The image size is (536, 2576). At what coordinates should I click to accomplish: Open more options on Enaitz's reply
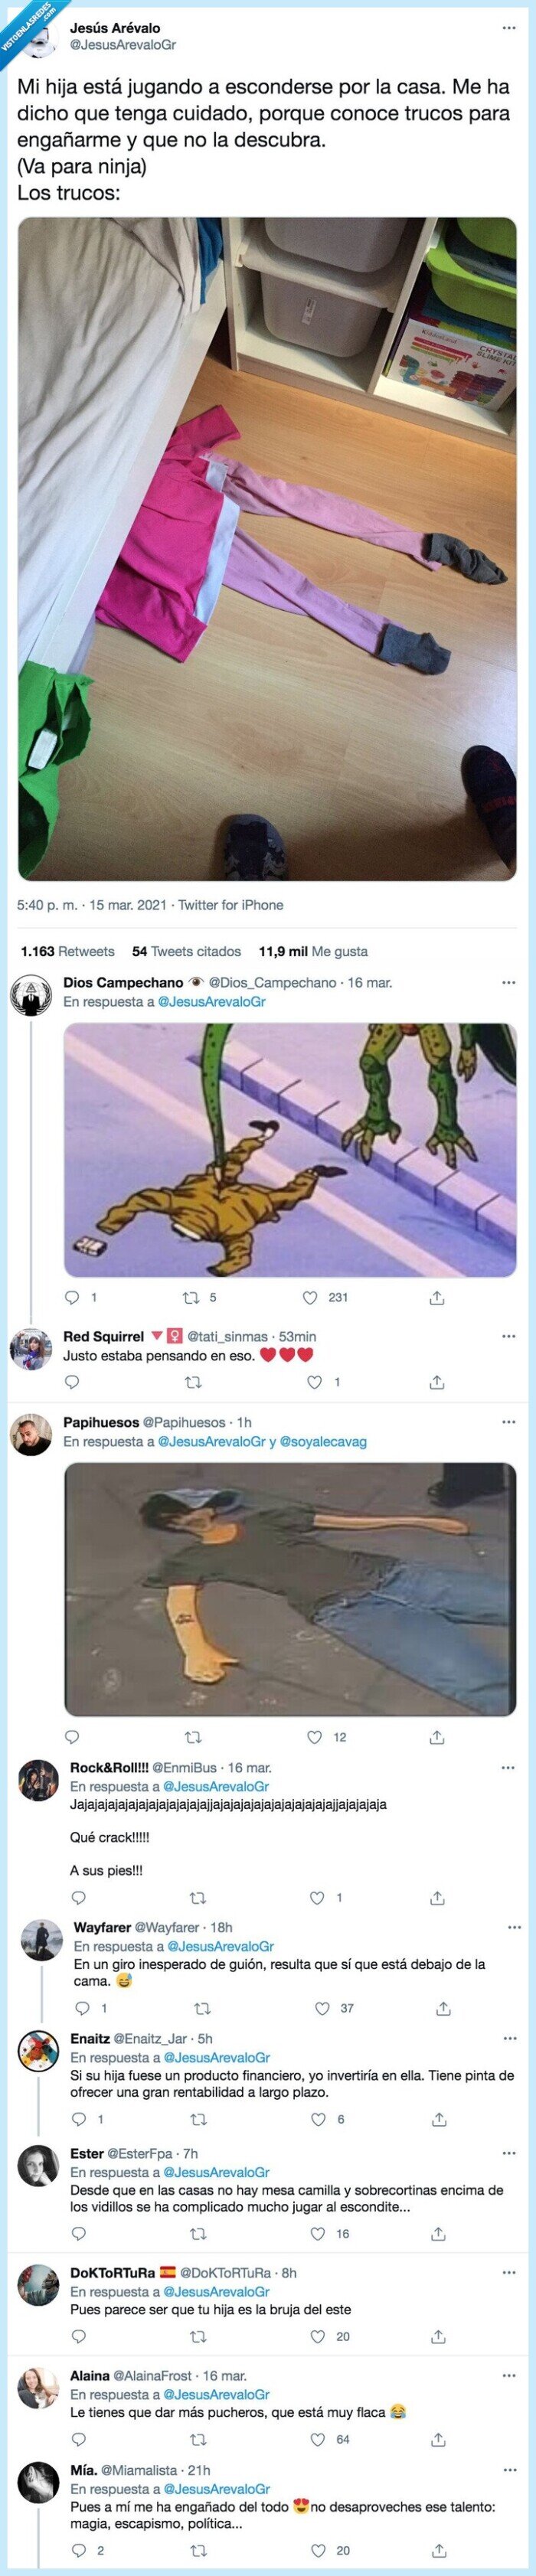tap(509, 2038)
